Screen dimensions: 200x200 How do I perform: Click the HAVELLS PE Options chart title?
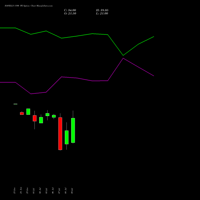[x=28, y=6]
